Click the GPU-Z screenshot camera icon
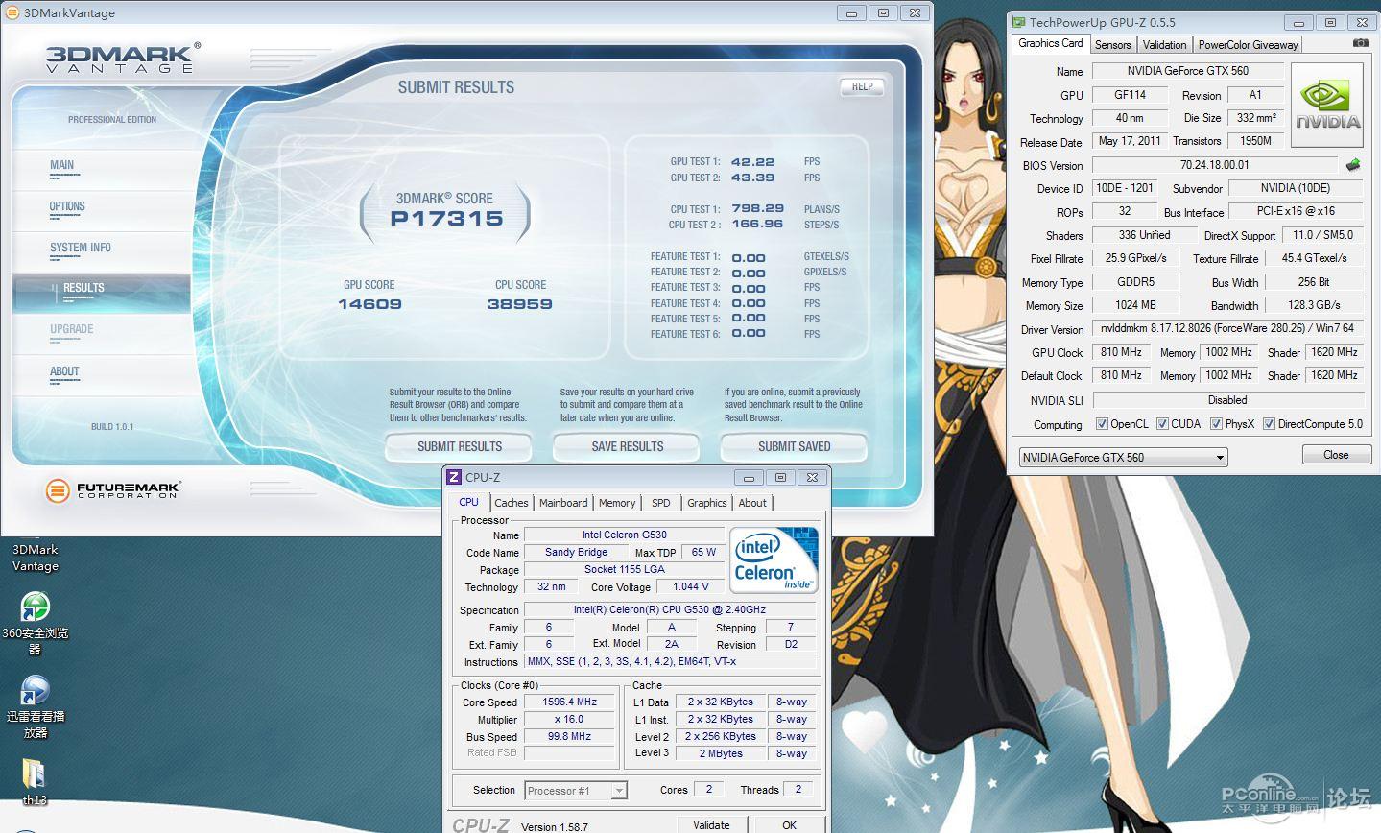 pyautogui.click(x=1360, y=43)
